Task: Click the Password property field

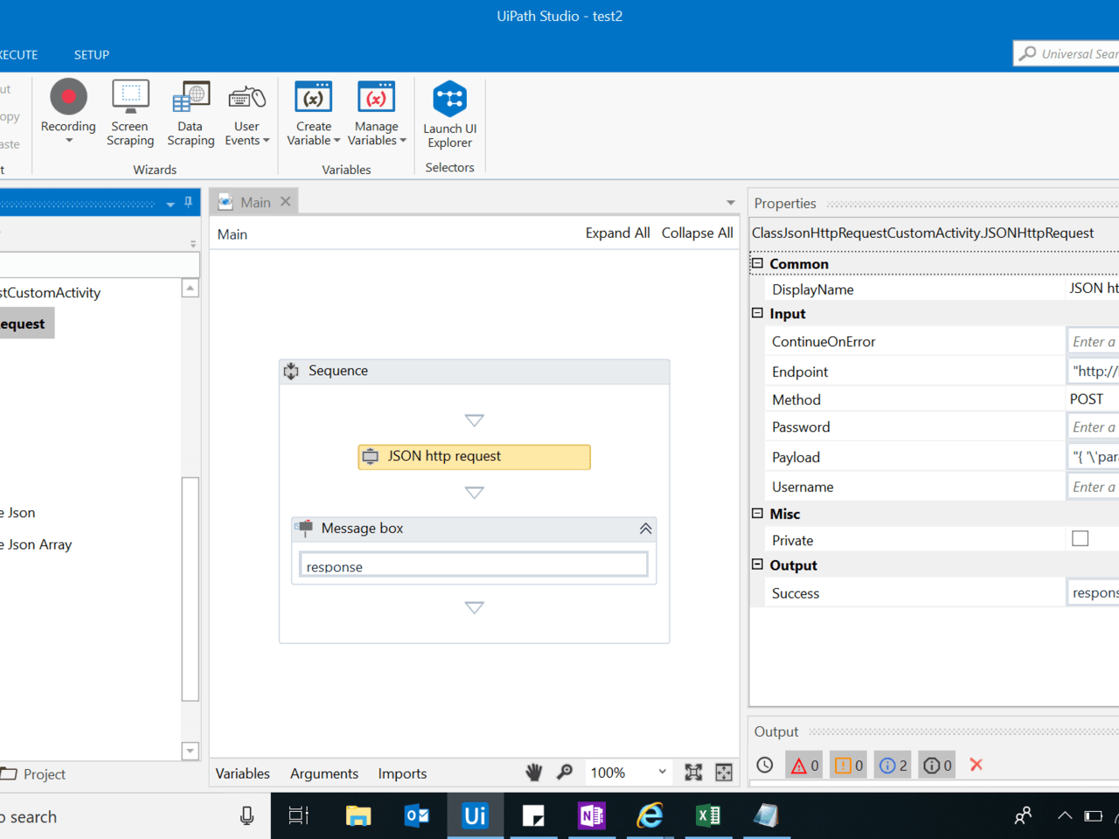Action: tap(1093, 426)
